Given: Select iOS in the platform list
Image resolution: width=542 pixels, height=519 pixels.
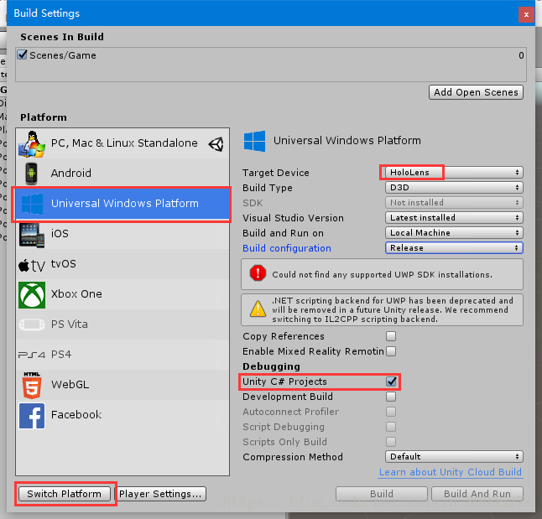Looking at the screenshot, I should [122, 234].
